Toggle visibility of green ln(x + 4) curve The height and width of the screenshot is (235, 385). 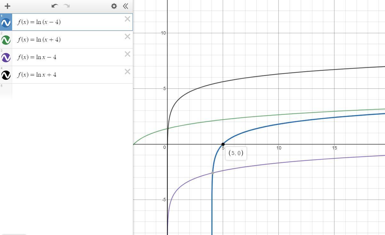pos(6,40)
